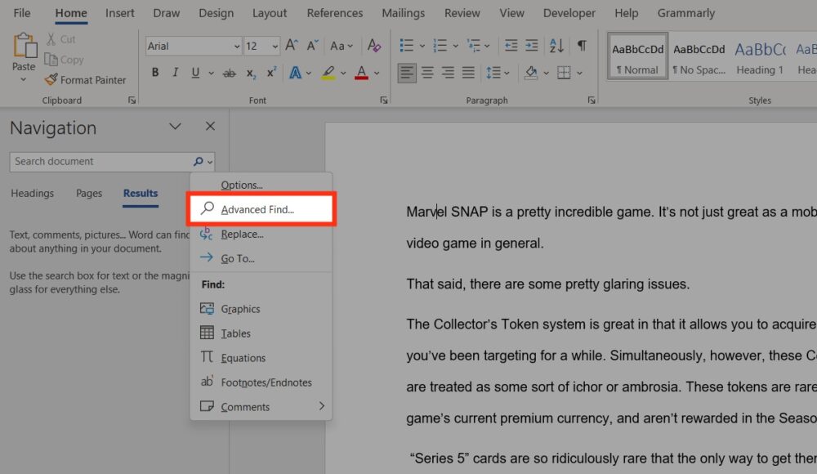Click the red font color button

point(362,74)
